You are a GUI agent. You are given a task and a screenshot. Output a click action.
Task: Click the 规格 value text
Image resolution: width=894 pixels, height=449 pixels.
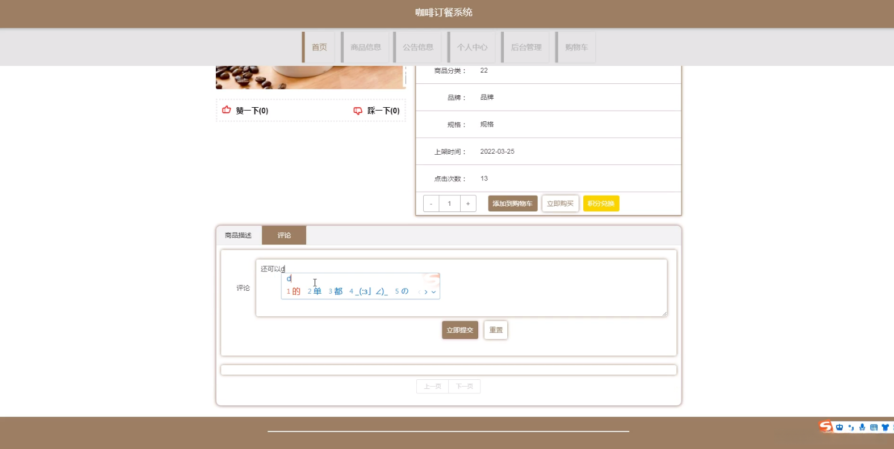[487, 124]
